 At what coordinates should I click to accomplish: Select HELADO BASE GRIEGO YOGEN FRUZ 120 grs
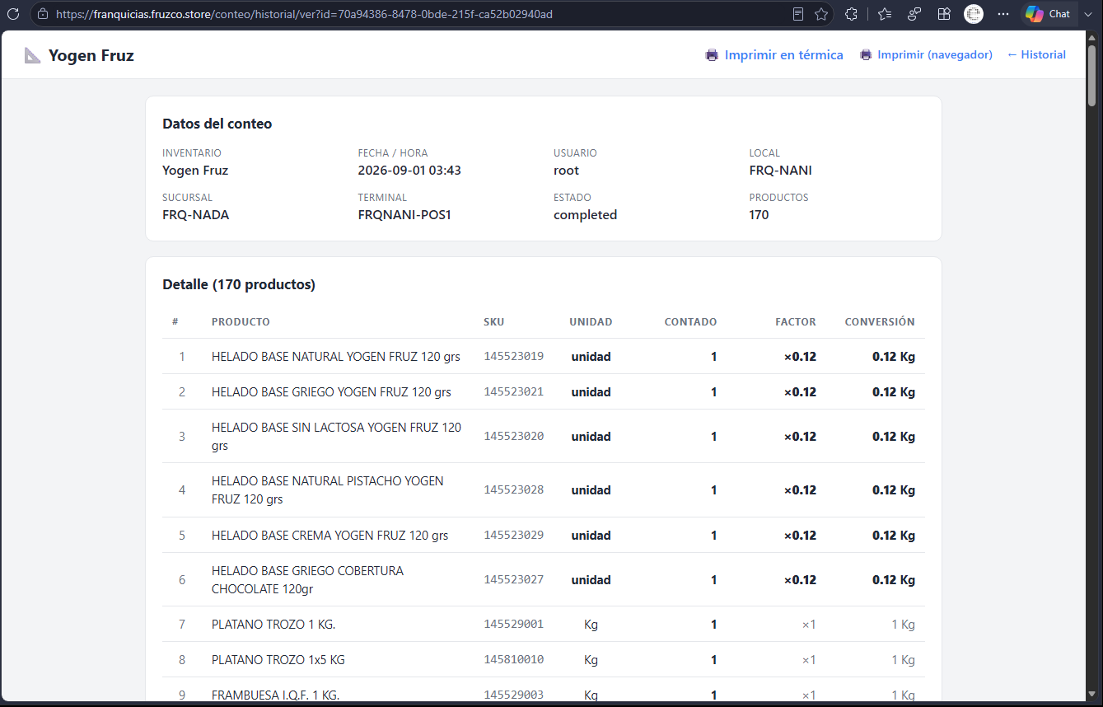click(x=331, y=392)
